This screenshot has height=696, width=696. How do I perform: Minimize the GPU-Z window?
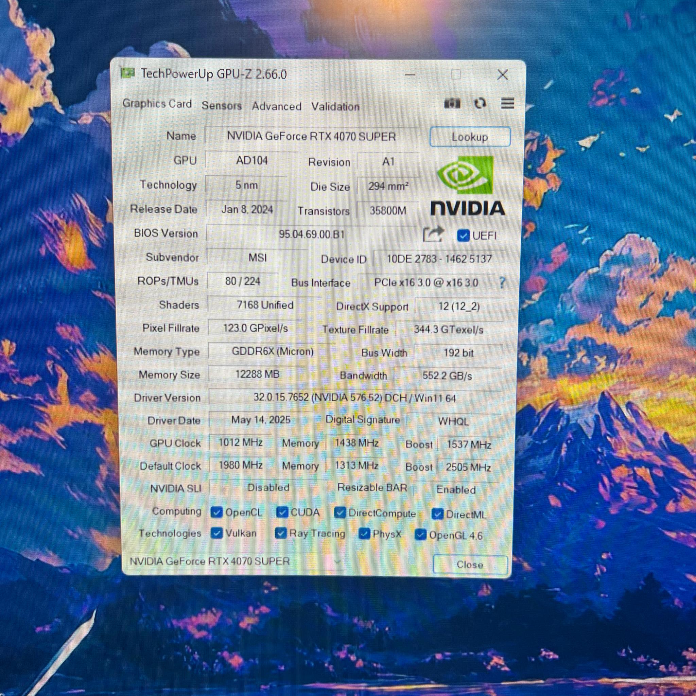click(410, 74)
